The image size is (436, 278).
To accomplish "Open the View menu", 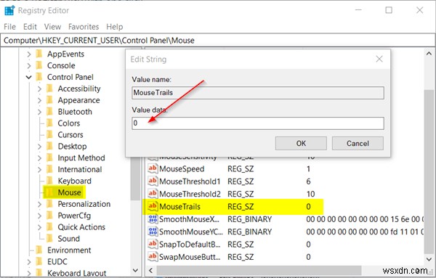I will [x=52, y=27].
